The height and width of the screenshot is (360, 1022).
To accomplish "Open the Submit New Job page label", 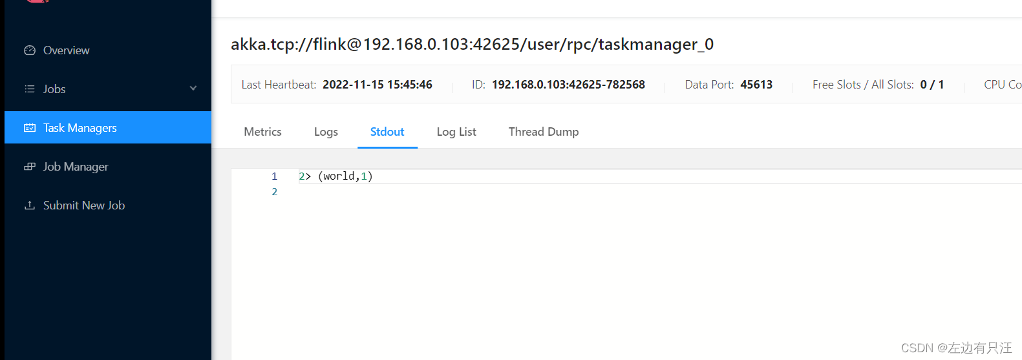I will coord(84,206).
